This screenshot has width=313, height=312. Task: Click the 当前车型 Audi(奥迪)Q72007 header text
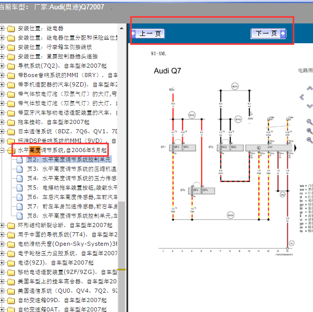[52, 7]
